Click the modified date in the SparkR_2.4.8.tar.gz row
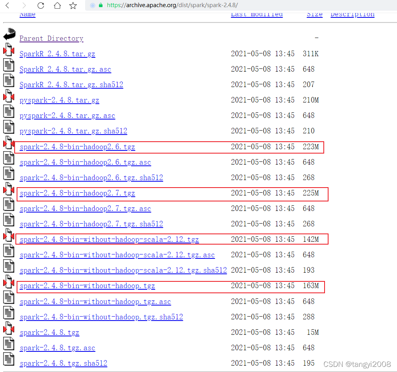Image resolution: width=397 pixels, height=372 pixels. pos(263,54)
